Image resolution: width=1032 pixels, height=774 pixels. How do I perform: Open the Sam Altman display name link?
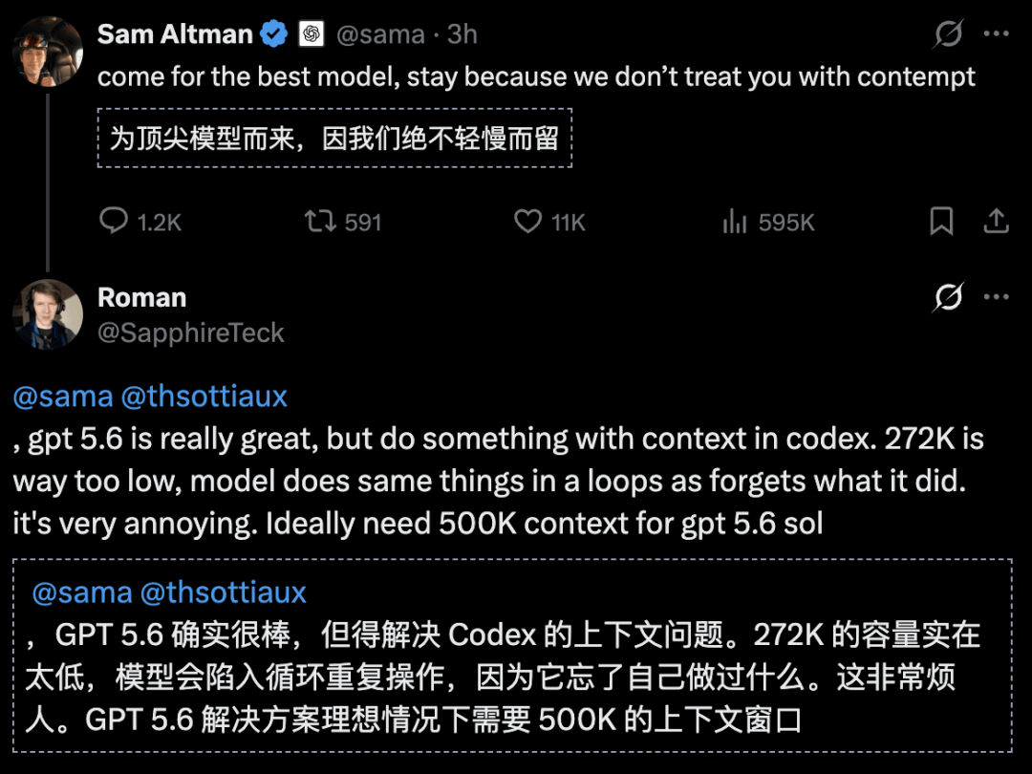point(175,33)
